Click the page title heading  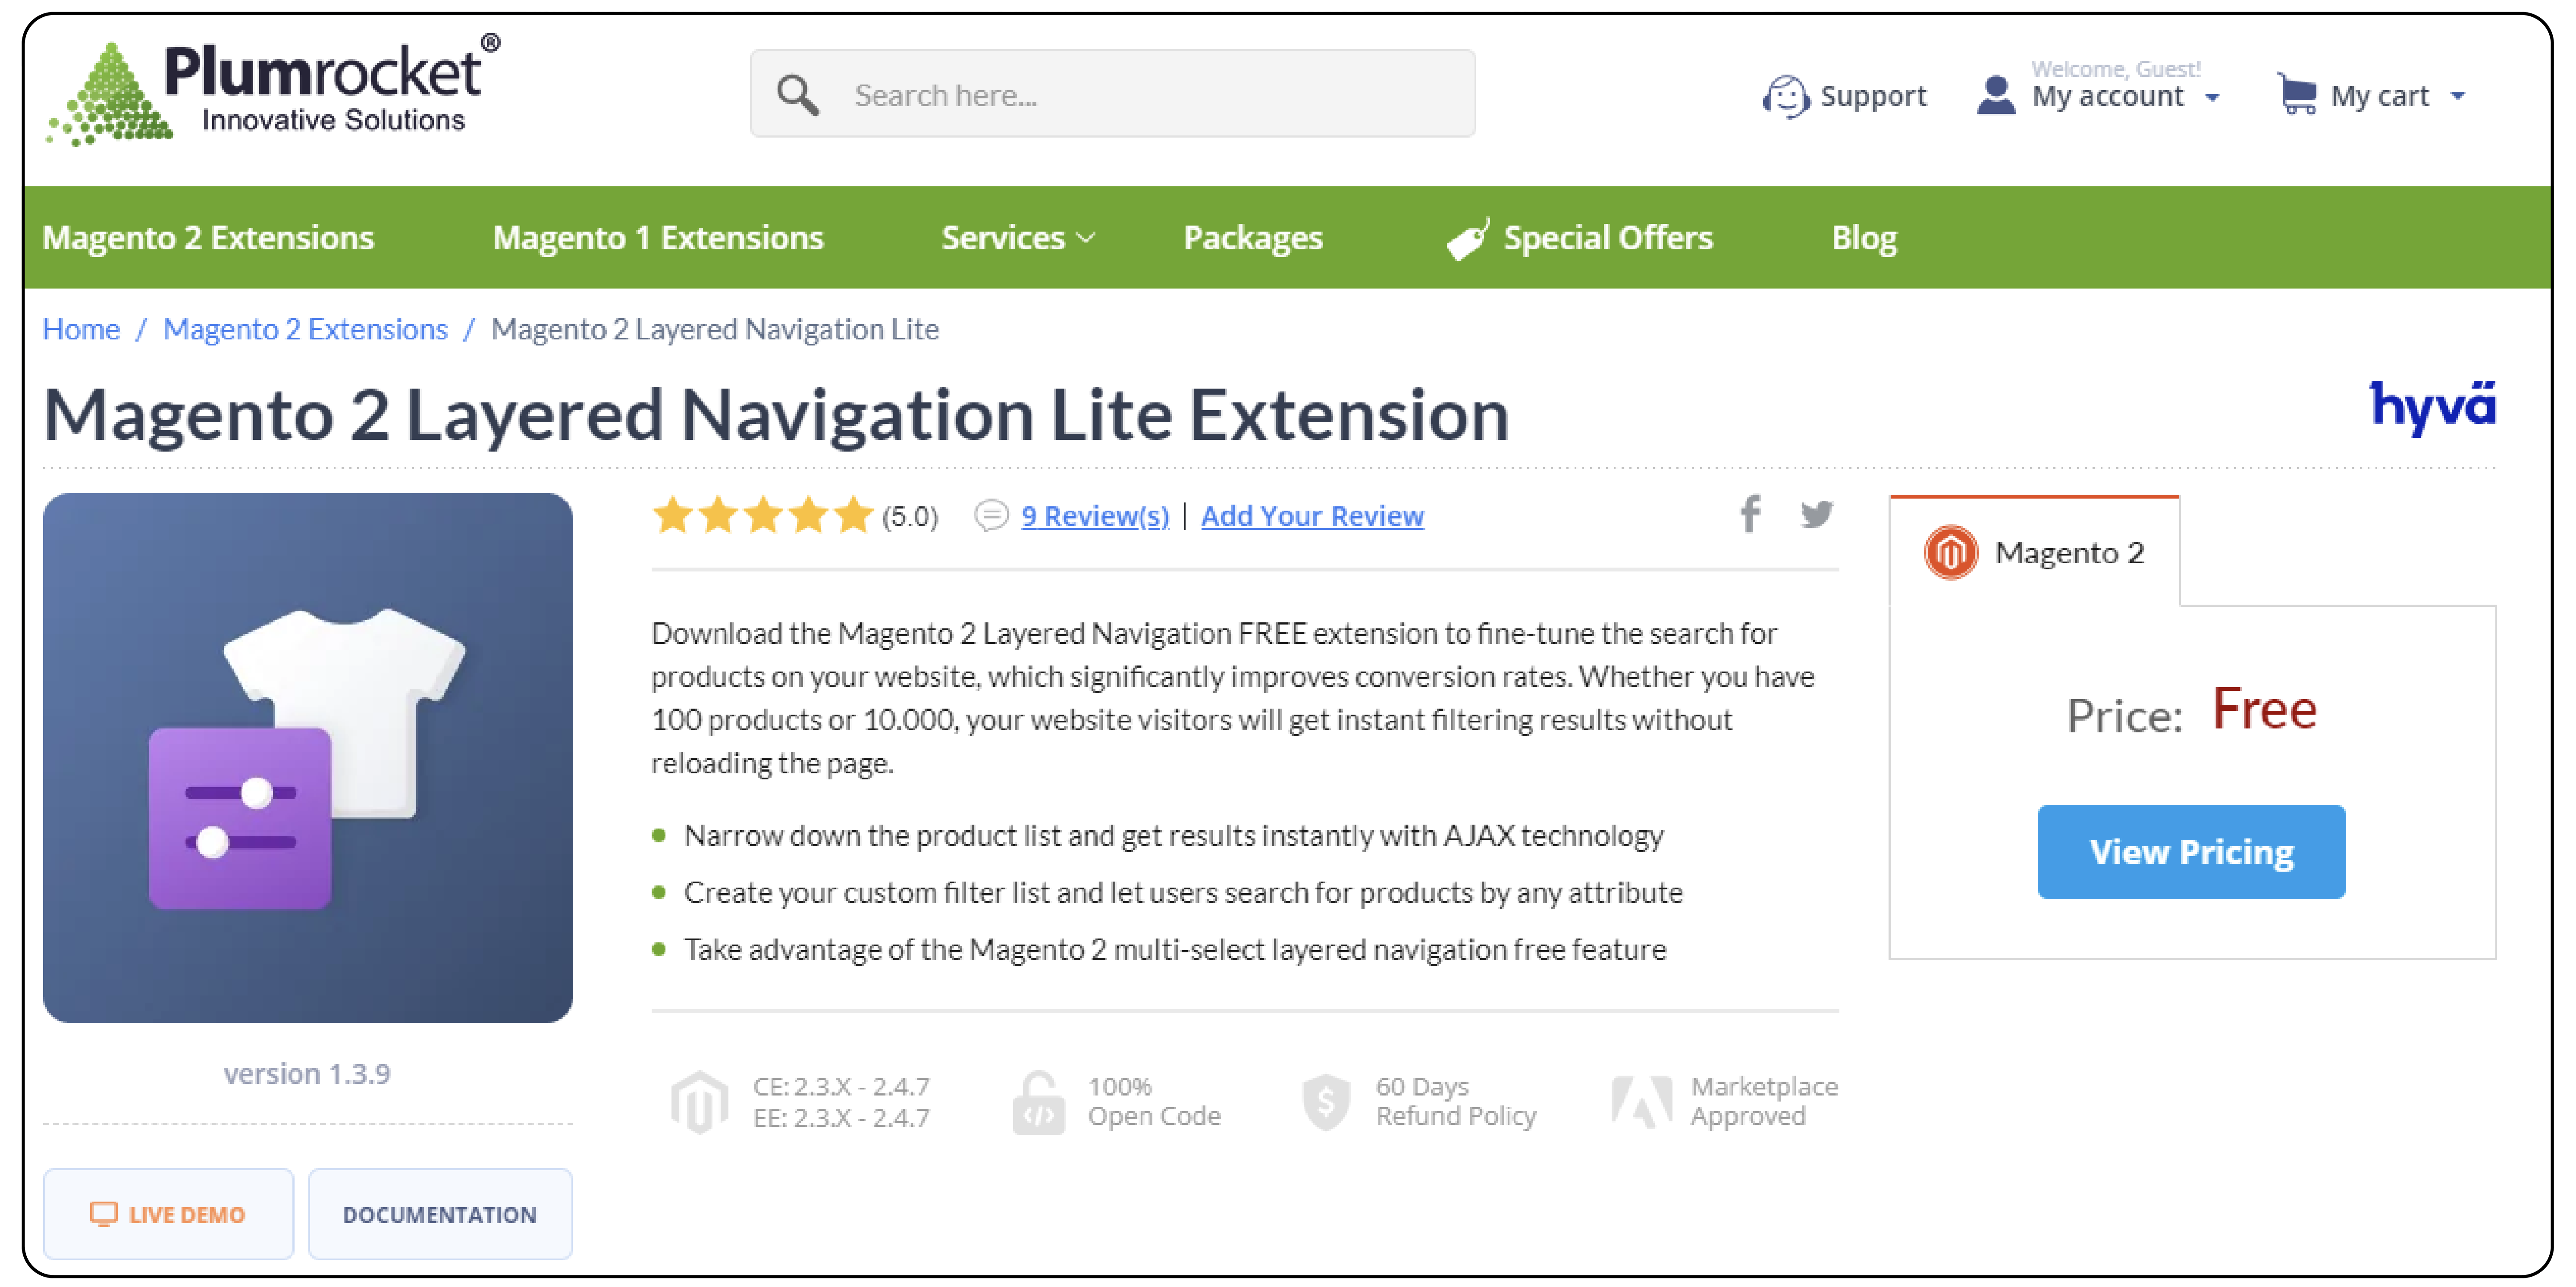[776, 414]
